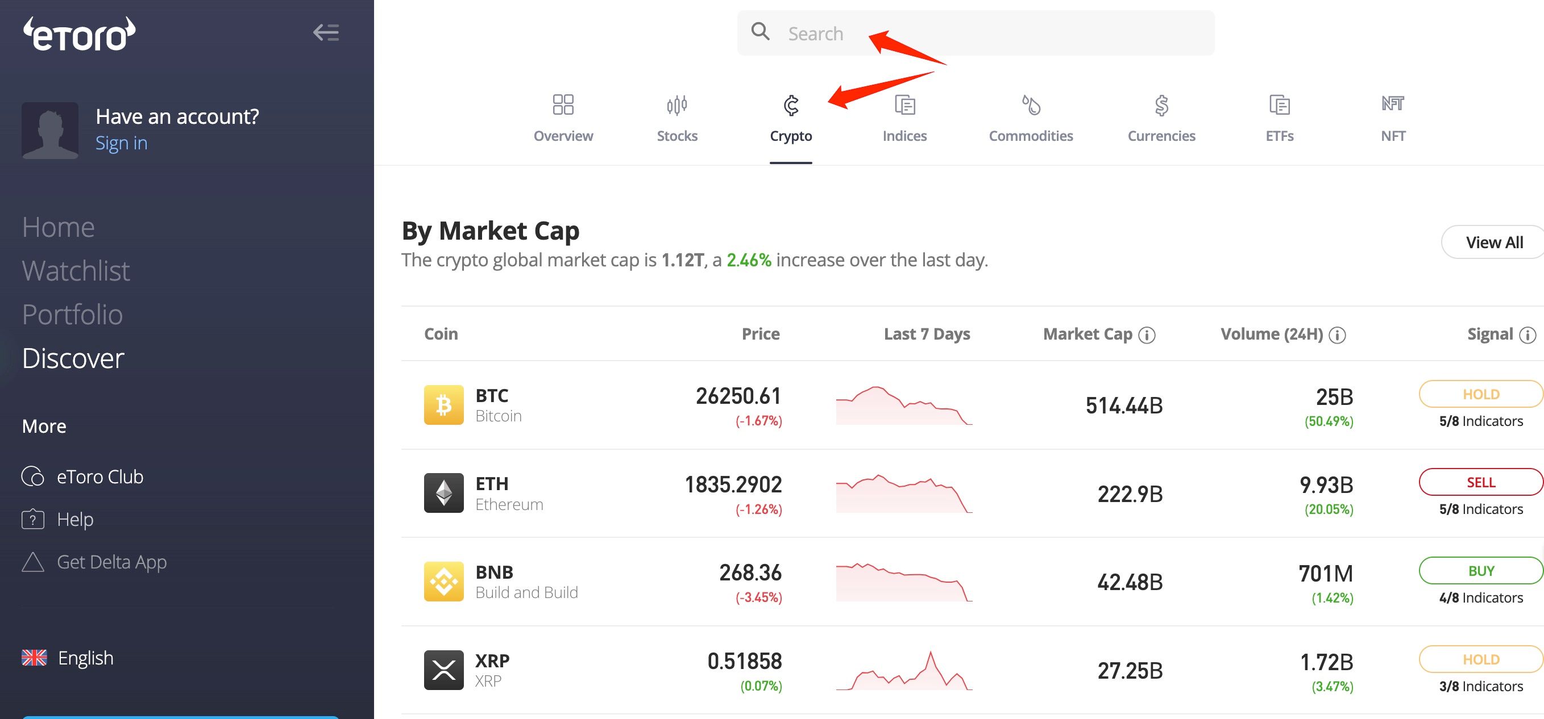This screenshot has height=719, width=1544.
Task: Click the ETFs category icon
Action: pyautogui.click(x=1279, y=104)
